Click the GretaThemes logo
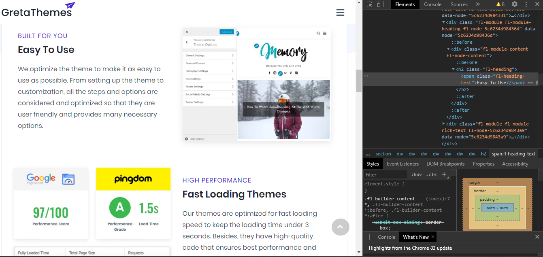This screenshot has height=257, width=543. click(38, 10)
